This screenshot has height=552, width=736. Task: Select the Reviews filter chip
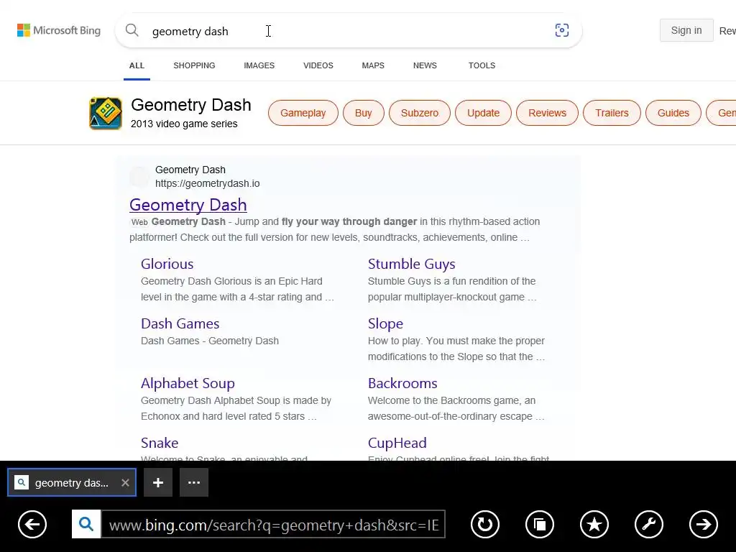pyautogui.click(x=547, y=113)
